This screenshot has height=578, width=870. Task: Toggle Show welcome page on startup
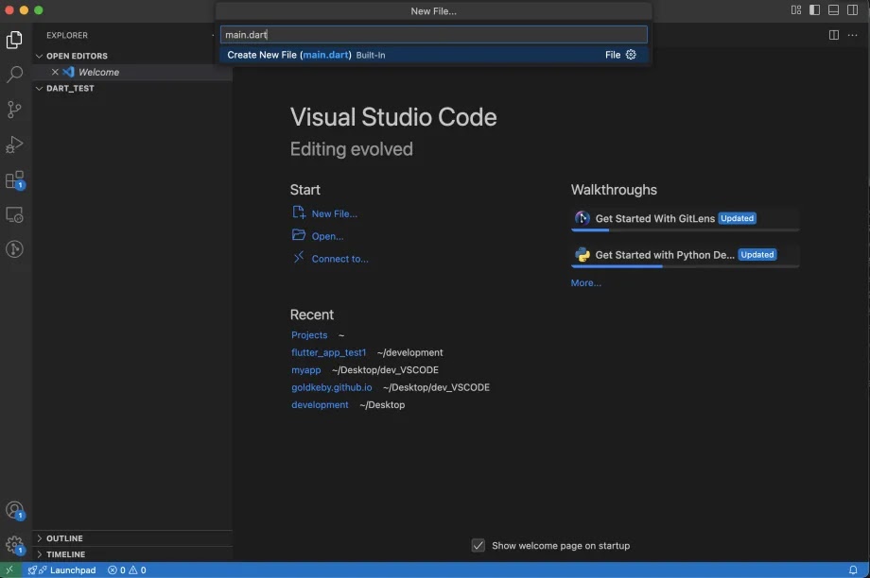(x=478, y=545)
